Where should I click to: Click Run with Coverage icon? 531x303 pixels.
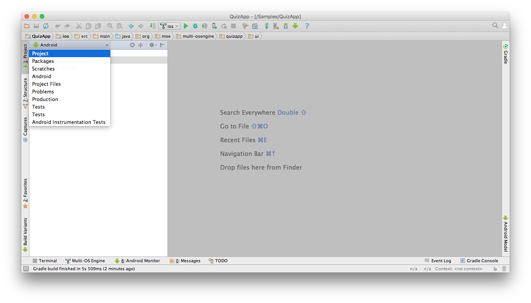pyautogui.click(x=205, y=26)
